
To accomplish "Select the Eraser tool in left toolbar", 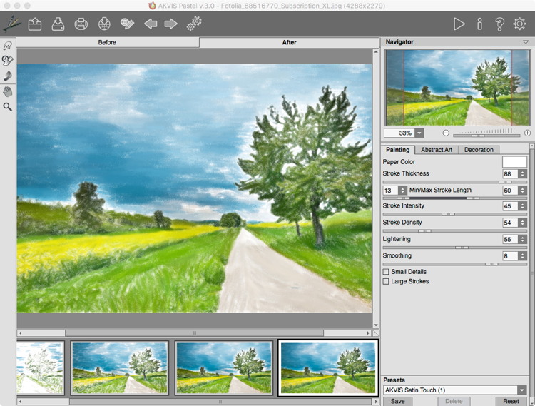I will [x=8, y=76].
